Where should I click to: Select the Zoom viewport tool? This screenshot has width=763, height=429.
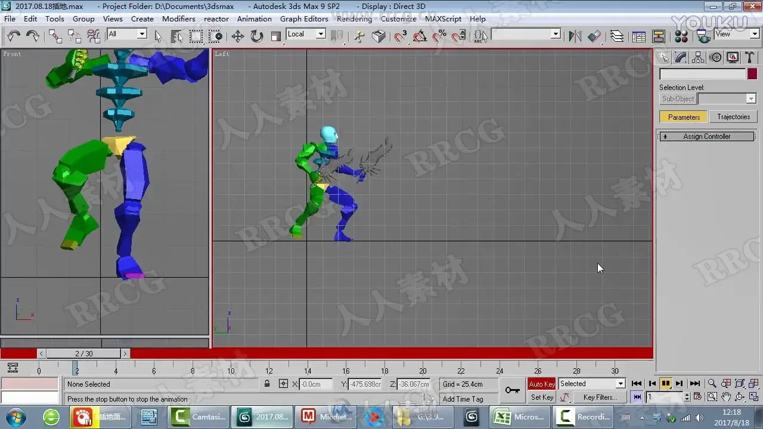712,384
